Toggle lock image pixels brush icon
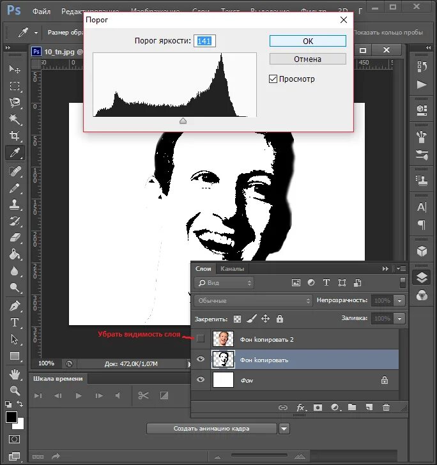 (252, 319)
